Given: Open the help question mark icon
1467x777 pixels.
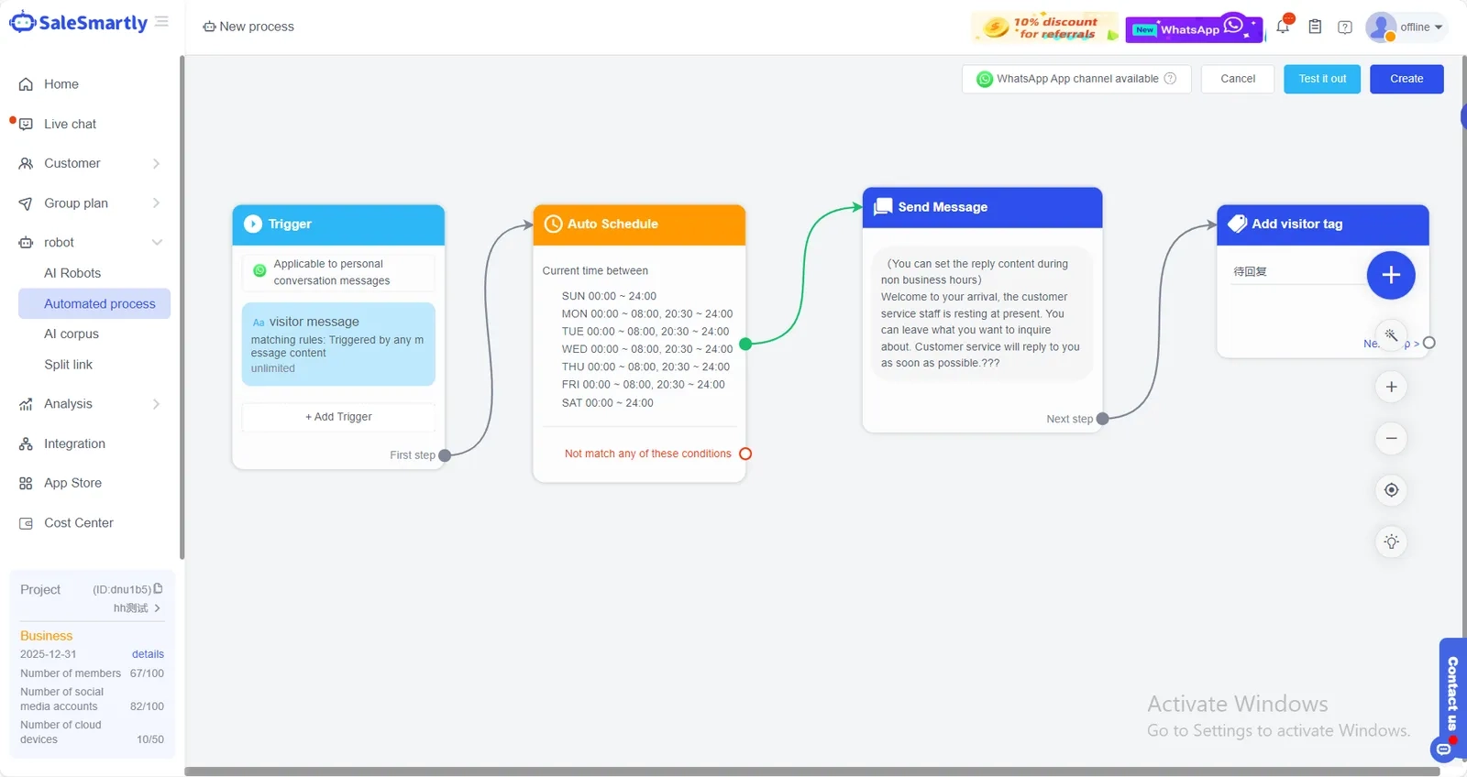Looking at the screenshot, I should pyautogui.click(x=1345, y=27).
